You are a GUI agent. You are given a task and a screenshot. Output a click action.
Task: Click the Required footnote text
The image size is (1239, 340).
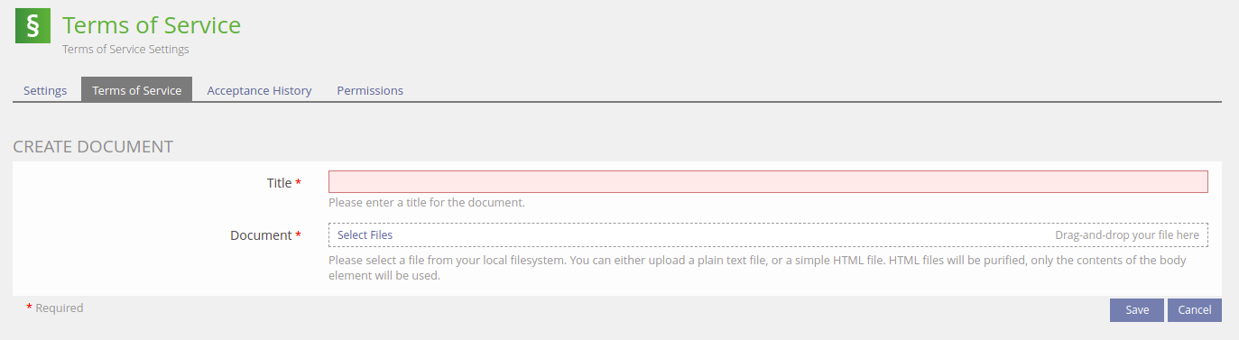point(59,308)
